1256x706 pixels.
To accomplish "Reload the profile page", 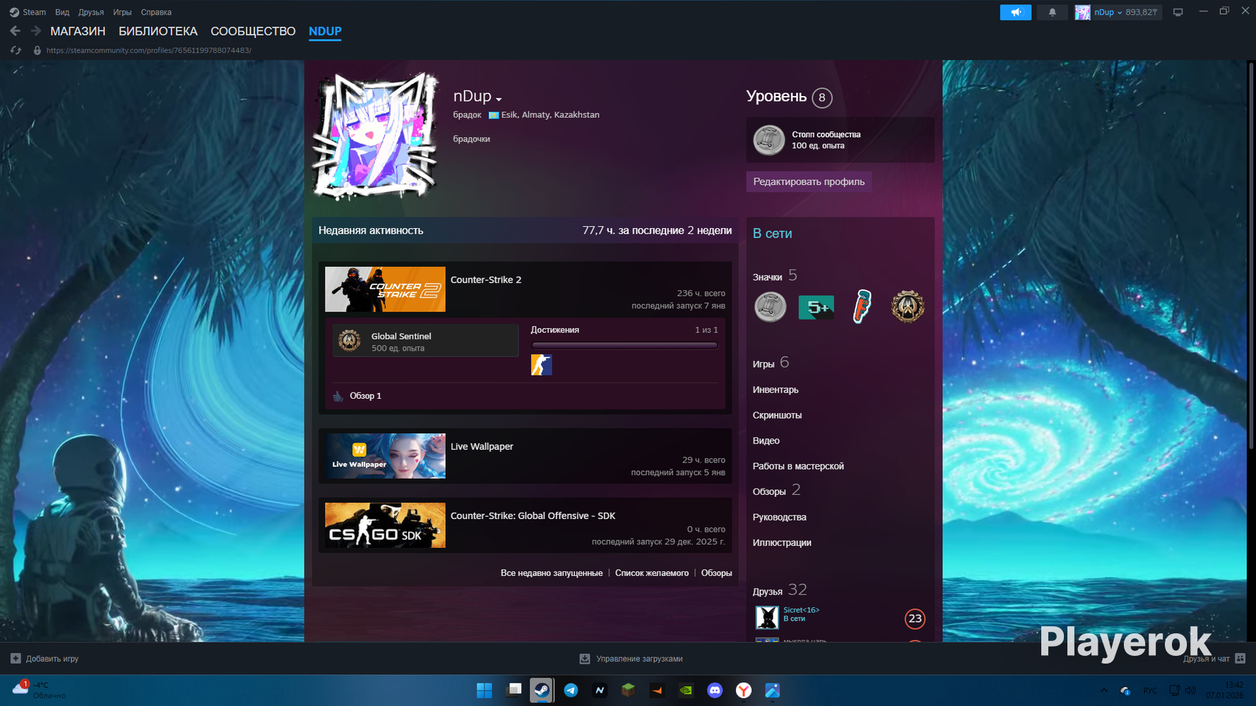I will (x=16, y=50).
